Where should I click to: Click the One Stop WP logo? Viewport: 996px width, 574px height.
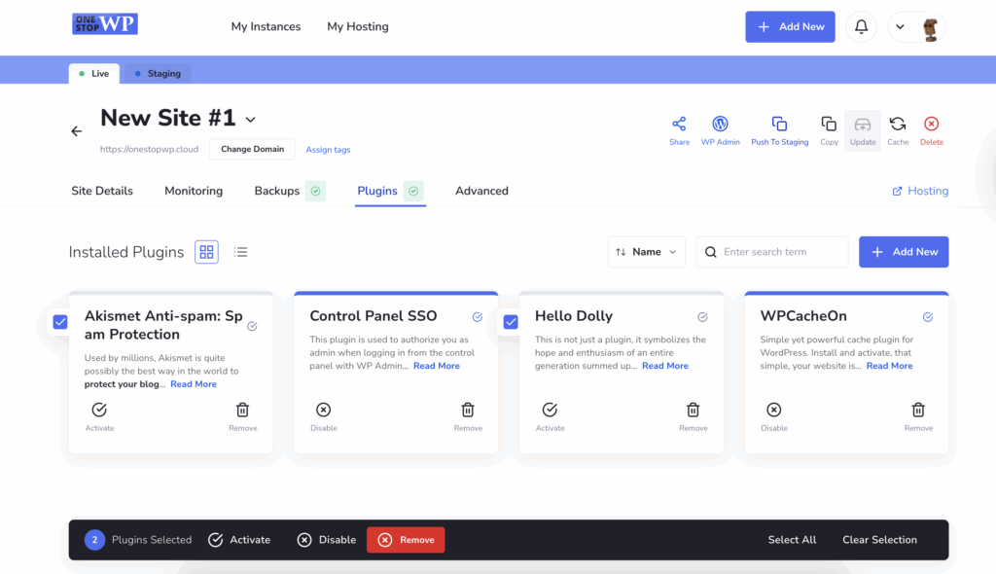[105, 24]
